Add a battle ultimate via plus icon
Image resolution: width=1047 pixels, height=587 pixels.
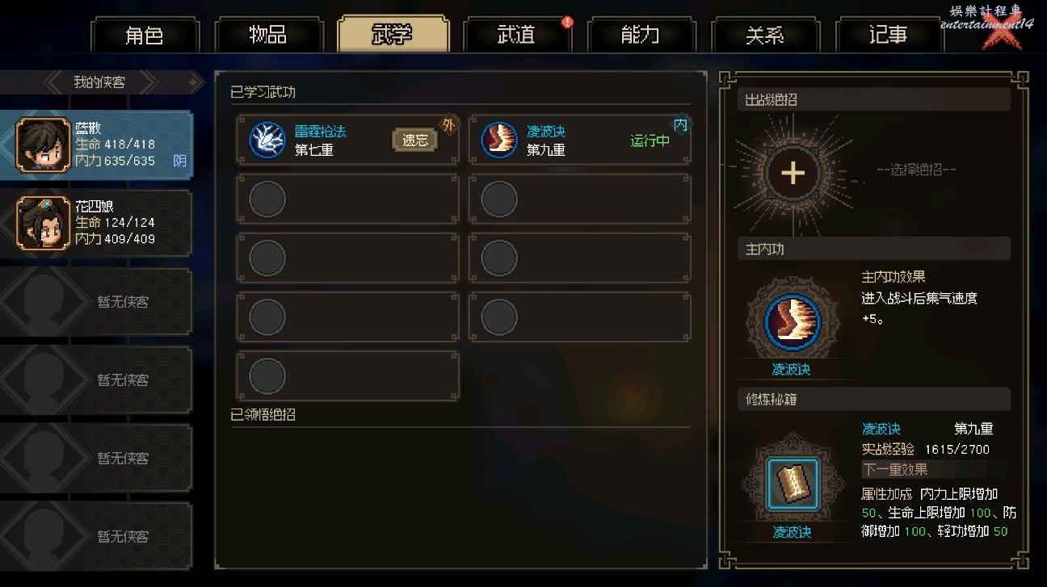click(793, 174)
